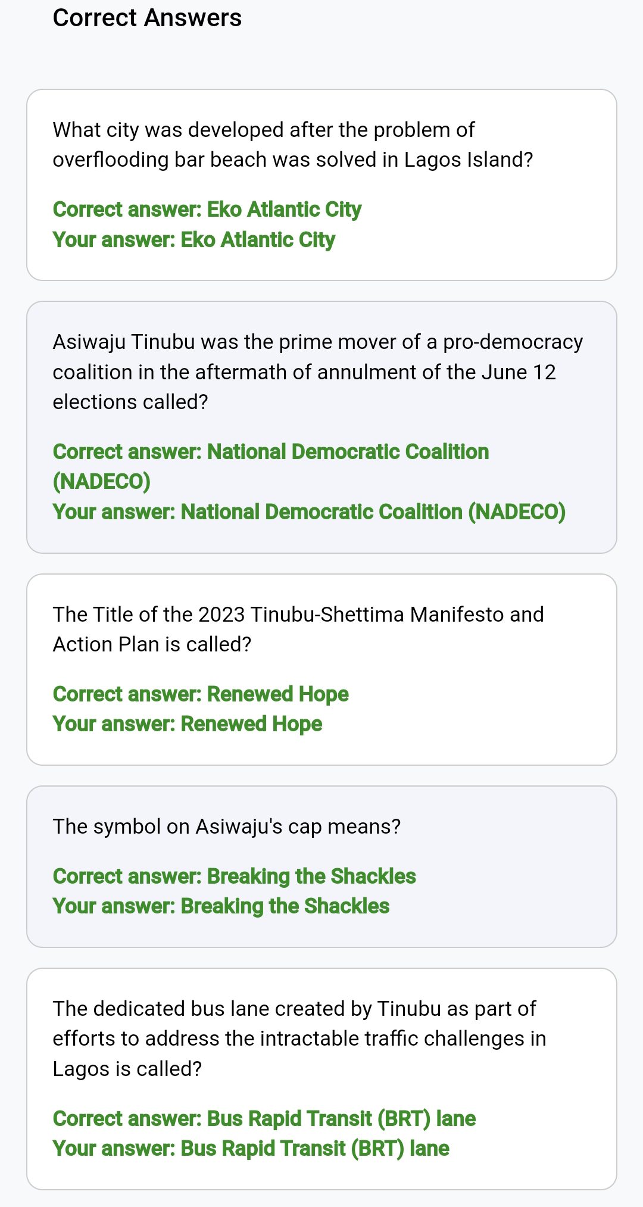Screen dimensions: 643x1207
Task: Select the Eko Atlantic City question text
Action: (x=293, y=145)
